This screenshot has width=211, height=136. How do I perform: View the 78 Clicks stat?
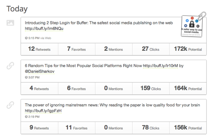[x=151, y=128]
